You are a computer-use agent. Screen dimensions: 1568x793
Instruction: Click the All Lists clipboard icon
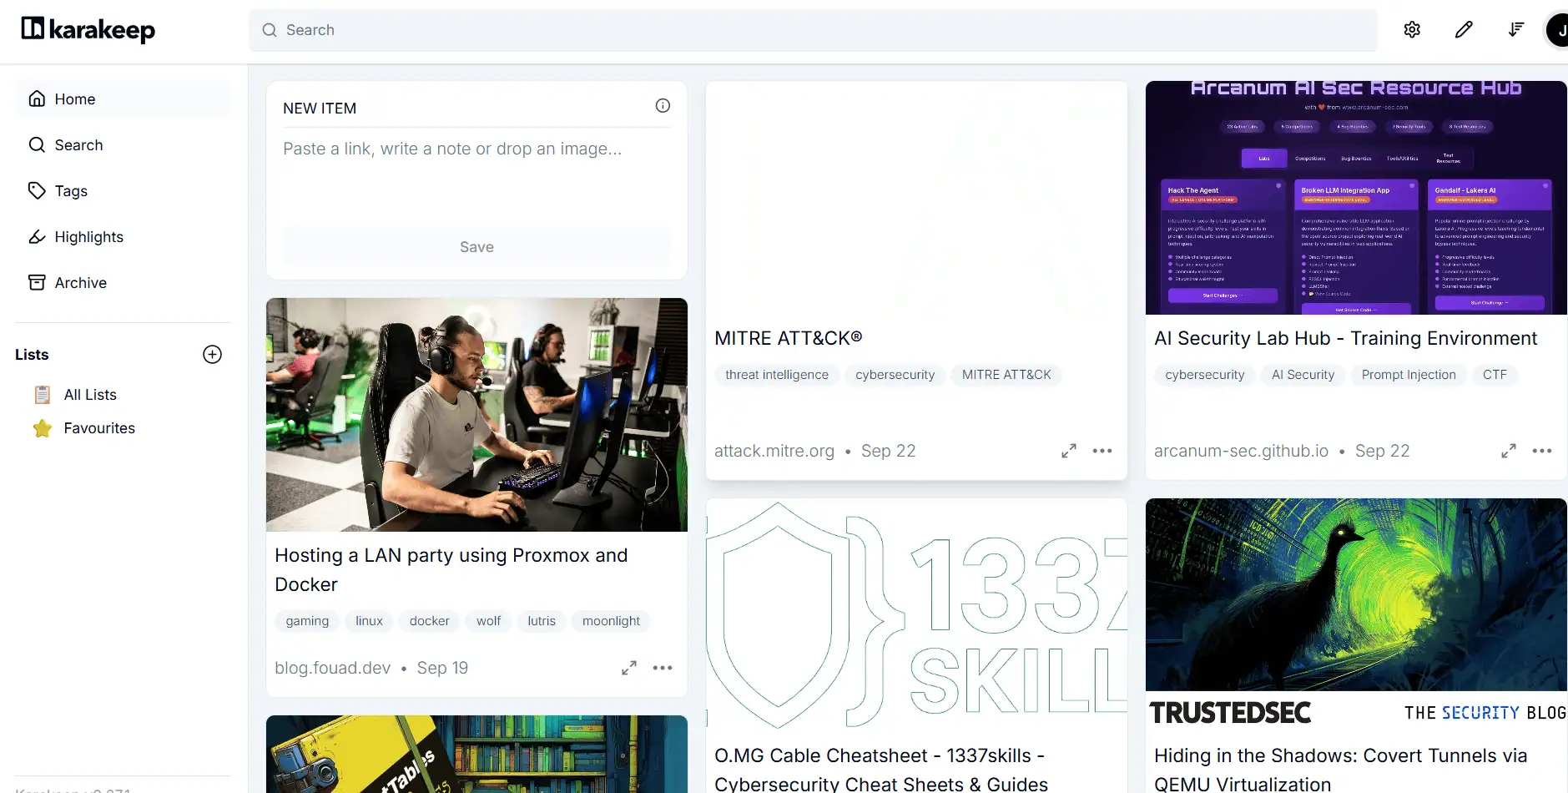(x=43, y=395)
